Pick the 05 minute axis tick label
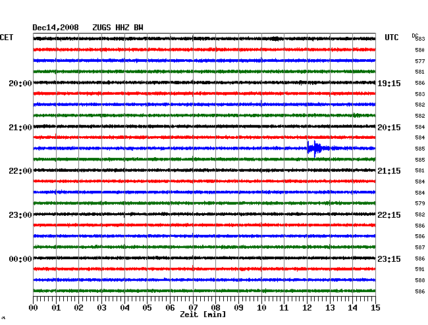428x325 pixels. pyautogui.click(x=147, y=307)
